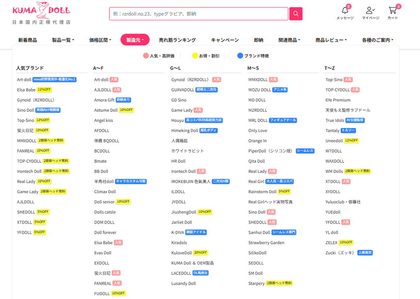
Task: Open the 即納 menu item
Action: coord(258,40)
